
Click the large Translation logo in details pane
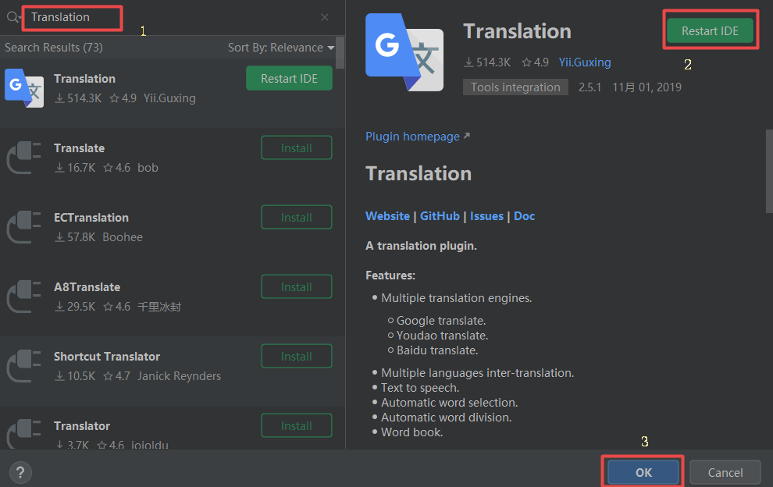404,52
